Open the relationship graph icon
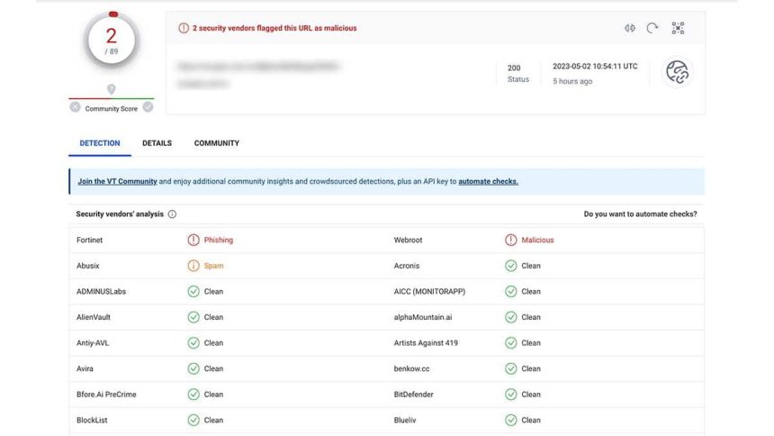Image resolution: width=774 pixels, height=436 pixels. pos(678,28)
